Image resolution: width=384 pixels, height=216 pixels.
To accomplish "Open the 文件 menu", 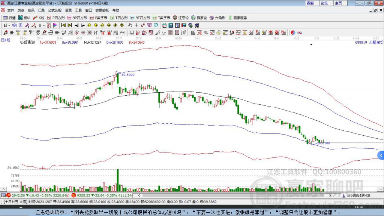I will tap(10, 10).
